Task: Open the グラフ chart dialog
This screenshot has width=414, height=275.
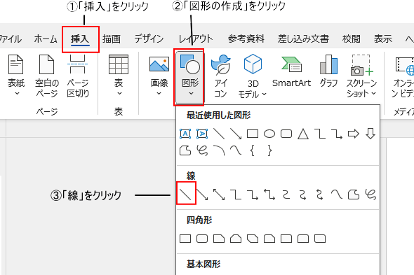Action: click(x=328, y=71)
